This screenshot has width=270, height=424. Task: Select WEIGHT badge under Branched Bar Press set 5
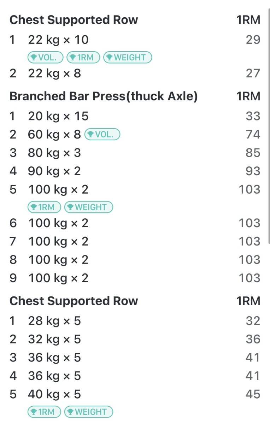(x=88, y=207)
